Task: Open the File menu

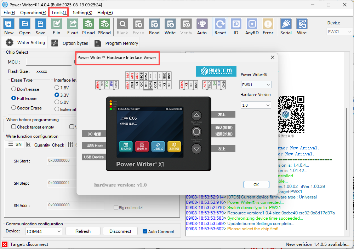Action: [x=9, y=13]
